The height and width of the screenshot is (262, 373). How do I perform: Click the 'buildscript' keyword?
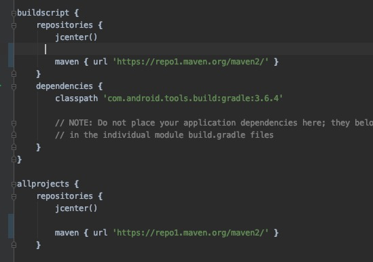click(43, 13)
